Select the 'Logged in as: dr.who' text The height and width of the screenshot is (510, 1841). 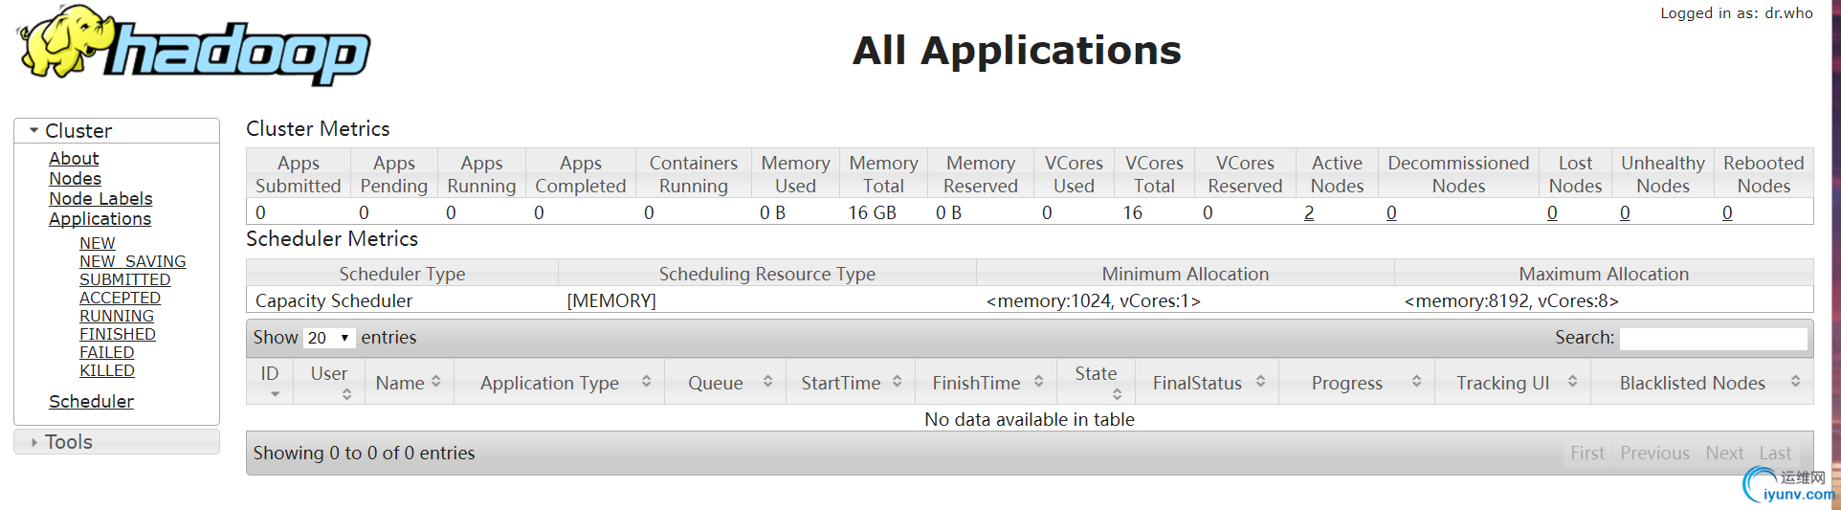coord(1737,13)
